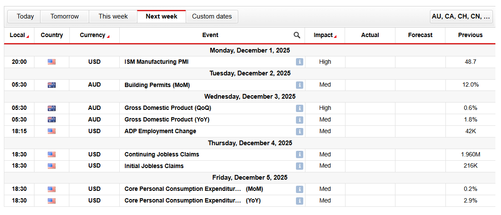Switch to the Today tab
This screenshot has width=501, height=215.
(x=25, y=17)
